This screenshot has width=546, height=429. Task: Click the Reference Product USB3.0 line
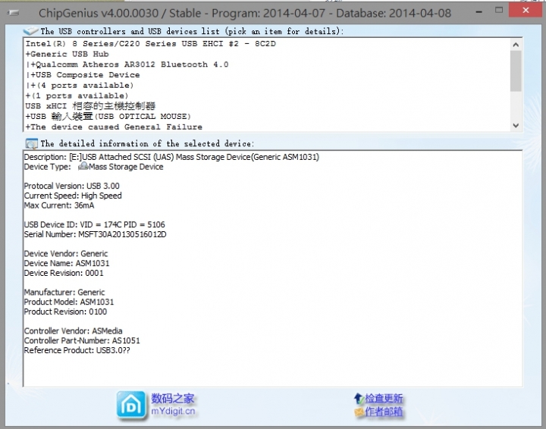point(77,350)
